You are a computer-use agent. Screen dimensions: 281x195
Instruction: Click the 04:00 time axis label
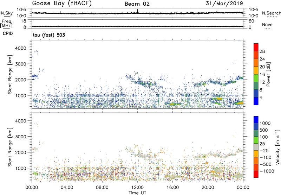67,188
